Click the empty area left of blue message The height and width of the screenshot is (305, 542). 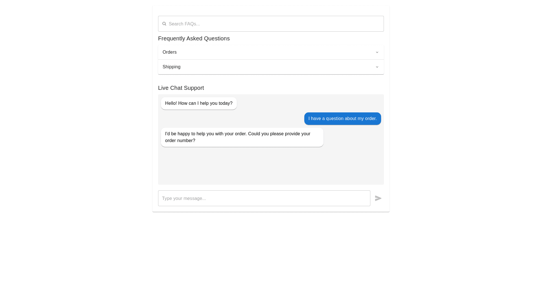coord(231,119)
